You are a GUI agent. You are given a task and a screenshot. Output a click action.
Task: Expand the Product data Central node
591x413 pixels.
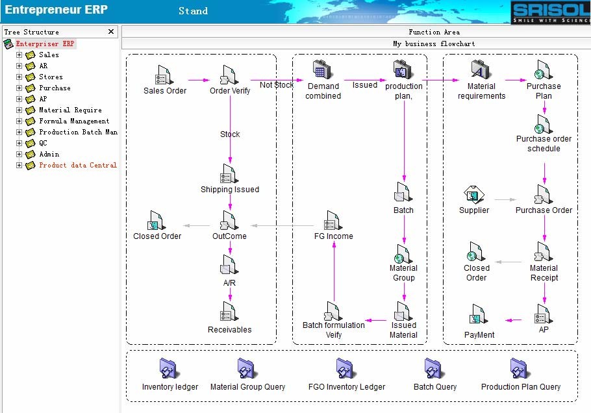(19, 165)
